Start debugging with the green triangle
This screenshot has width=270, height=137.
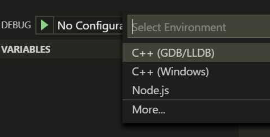pos(45,25)
